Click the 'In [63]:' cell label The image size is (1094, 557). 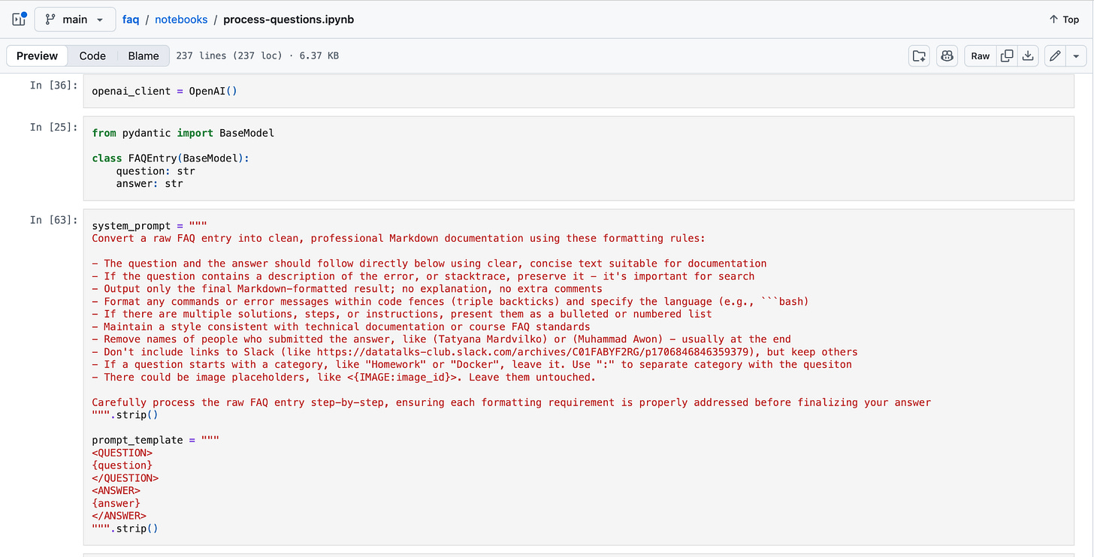(x=53, y=220)
